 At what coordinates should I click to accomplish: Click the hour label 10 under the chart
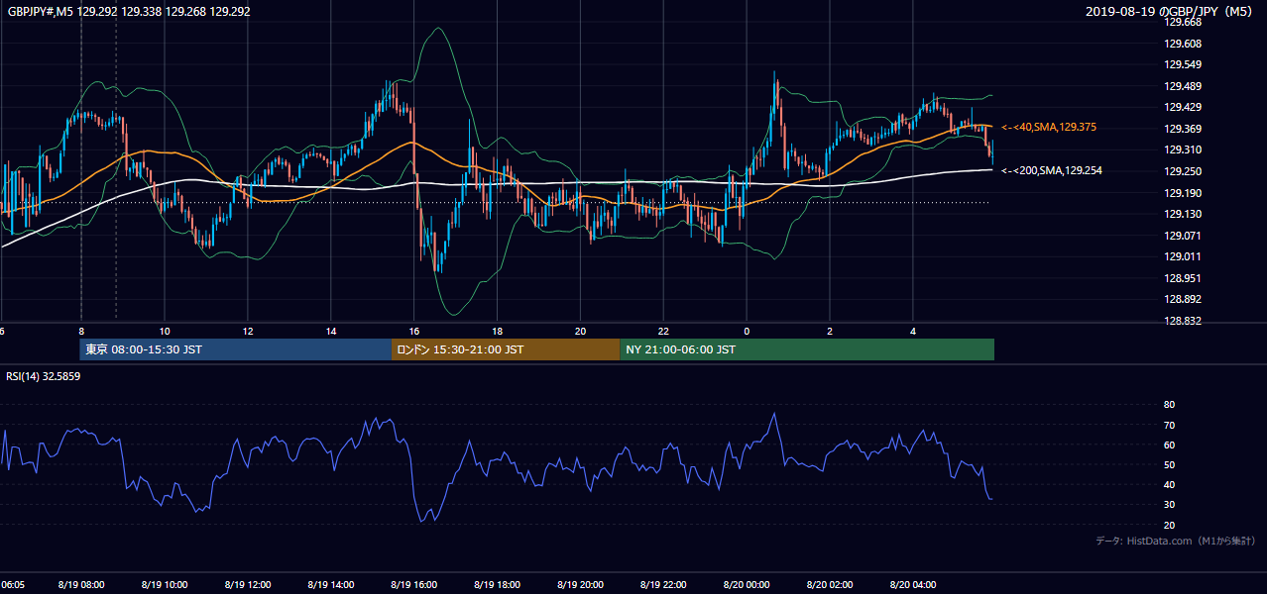click(x=165, y=331)
